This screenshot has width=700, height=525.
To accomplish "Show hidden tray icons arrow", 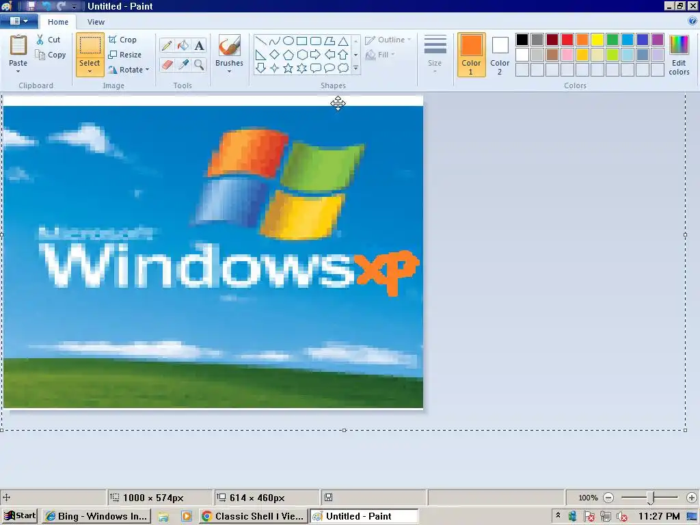I will click(558, 516).
